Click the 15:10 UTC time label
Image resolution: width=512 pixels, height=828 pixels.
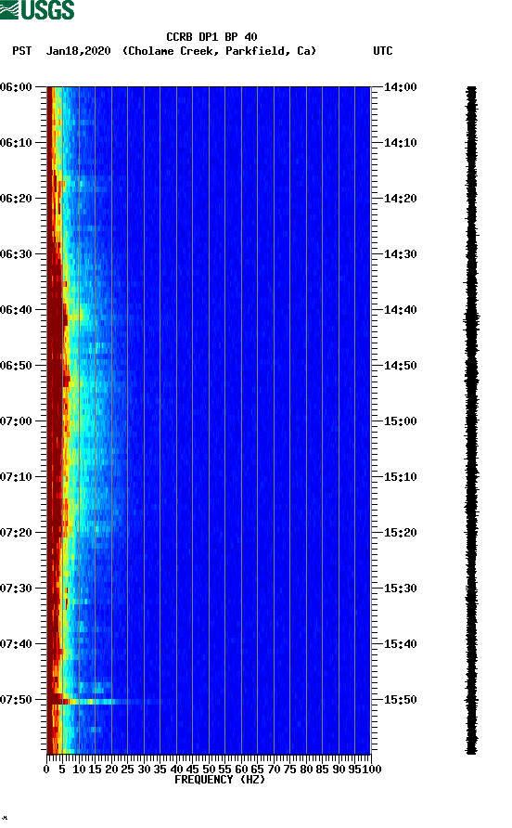pyautogui.click(x=400, y=477)
